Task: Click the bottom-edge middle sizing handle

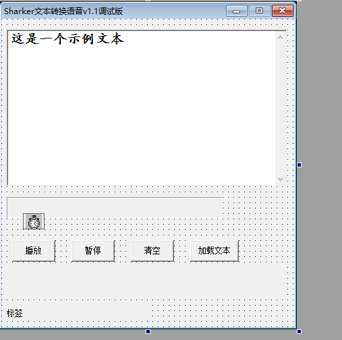Action: click(x=148, y=331)
